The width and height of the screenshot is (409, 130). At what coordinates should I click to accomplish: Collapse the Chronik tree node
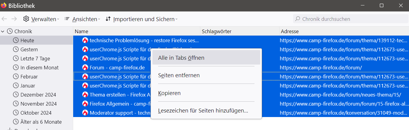point(3,31)
